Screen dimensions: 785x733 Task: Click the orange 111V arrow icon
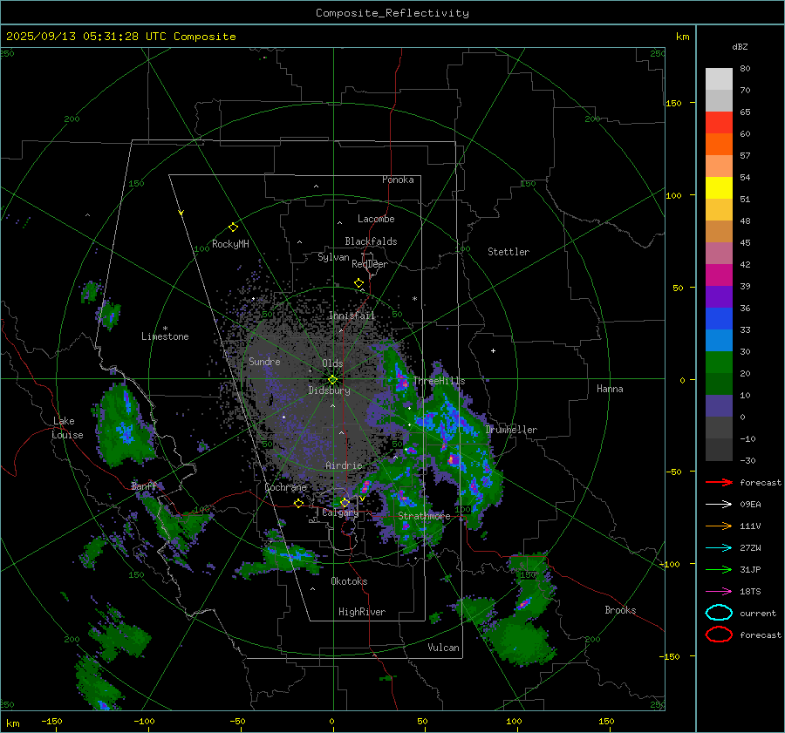click(719, 526)
